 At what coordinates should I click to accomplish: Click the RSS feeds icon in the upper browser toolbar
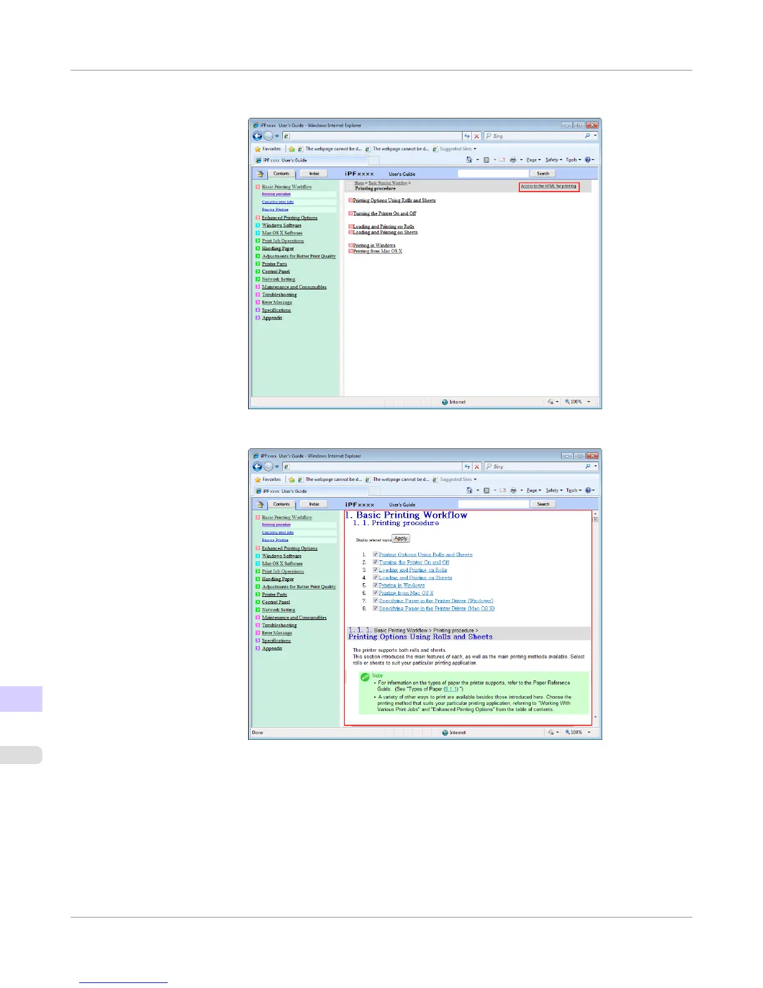click(487, 160)
